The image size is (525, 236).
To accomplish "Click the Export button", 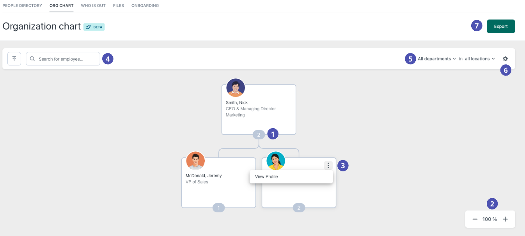I will click(x=500, y=26).
